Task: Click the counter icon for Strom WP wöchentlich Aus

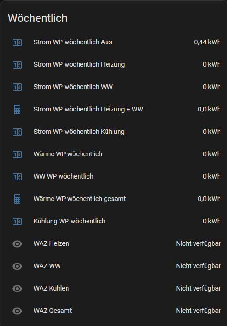Action: pos(17,42)
